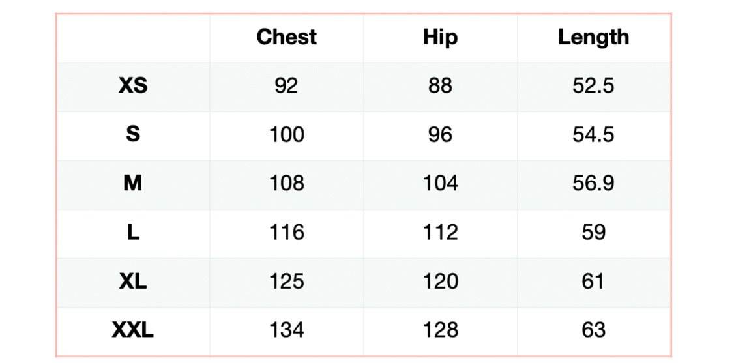Viewport: 734px width, 363px height.
Task: Select the XS size row label
Action: (133, 86)
